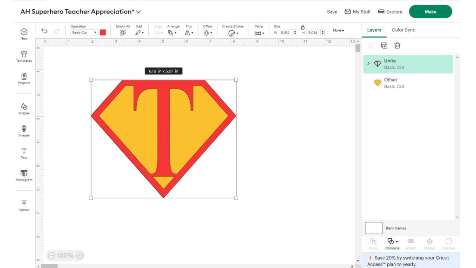Click the superhero T shield on canvas

pos(164,139)
